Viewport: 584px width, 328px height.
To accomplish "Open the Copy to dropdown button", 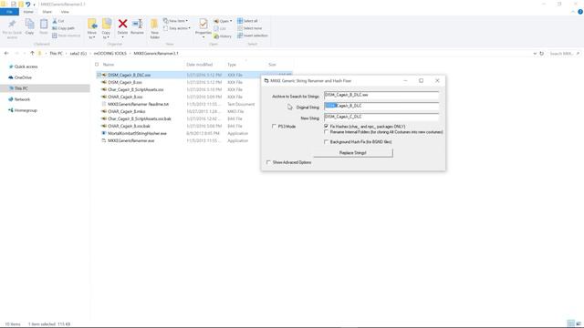I will [106, 28].
